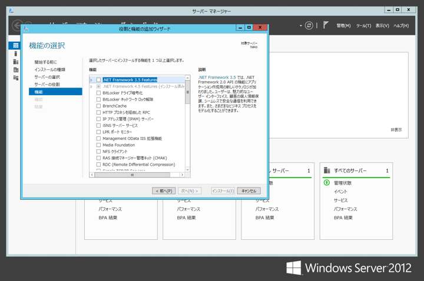The height and width of the screenshot is (281, 424).
Task: Go to インストールの種類 wizard step
Action: tap(49, 69)
